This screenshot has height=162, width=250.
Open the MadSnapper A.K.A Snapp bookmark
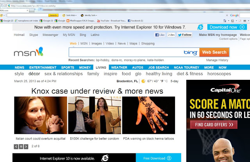tap(81, 21)
